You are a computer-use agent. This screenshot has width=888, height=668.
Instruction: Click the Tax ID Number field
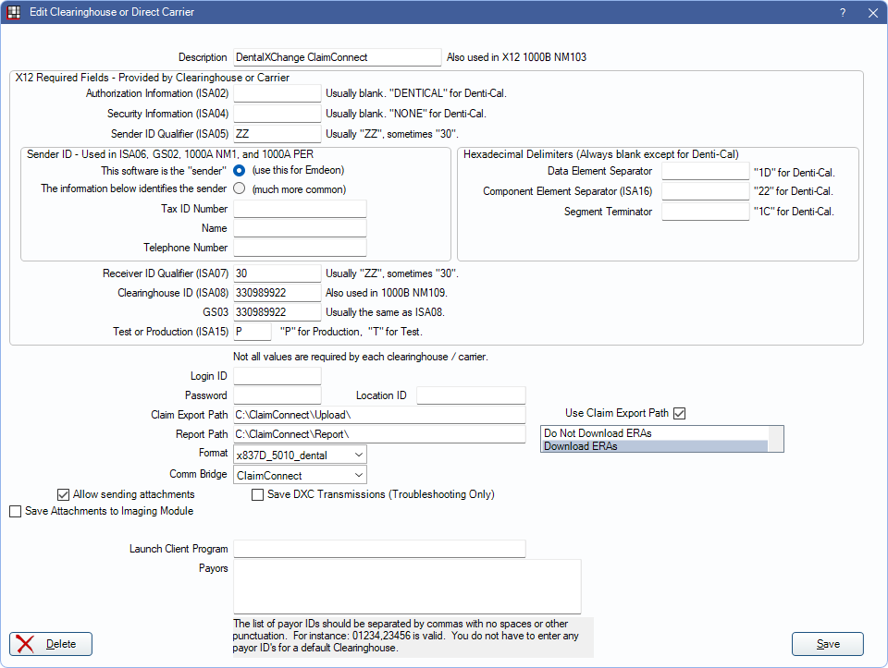pos(300,209)
